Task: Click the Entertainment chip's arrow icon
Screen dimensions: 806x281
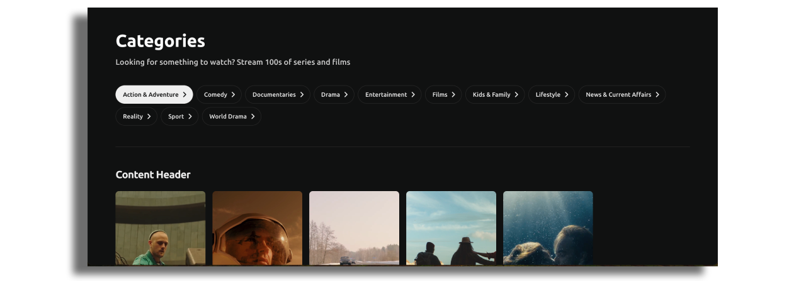Action: click(413, 95)
